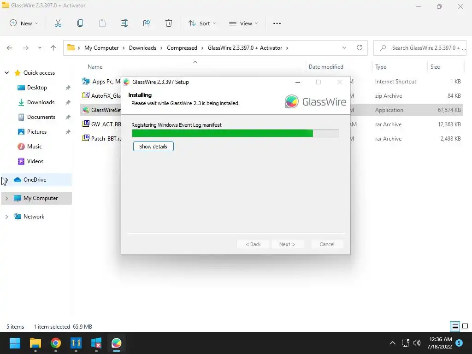Viewport: 472px width, 354px height.
Task: Expand address bar history dropdown
Action: (x=344, y=47)
